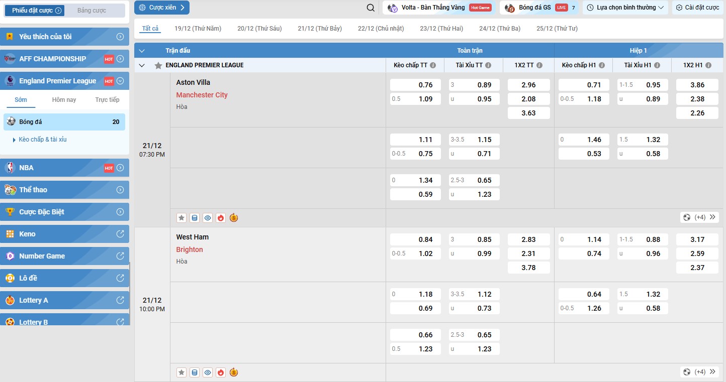
Task: Expand Thể thao sidebar section
Action: coord(120,190)
